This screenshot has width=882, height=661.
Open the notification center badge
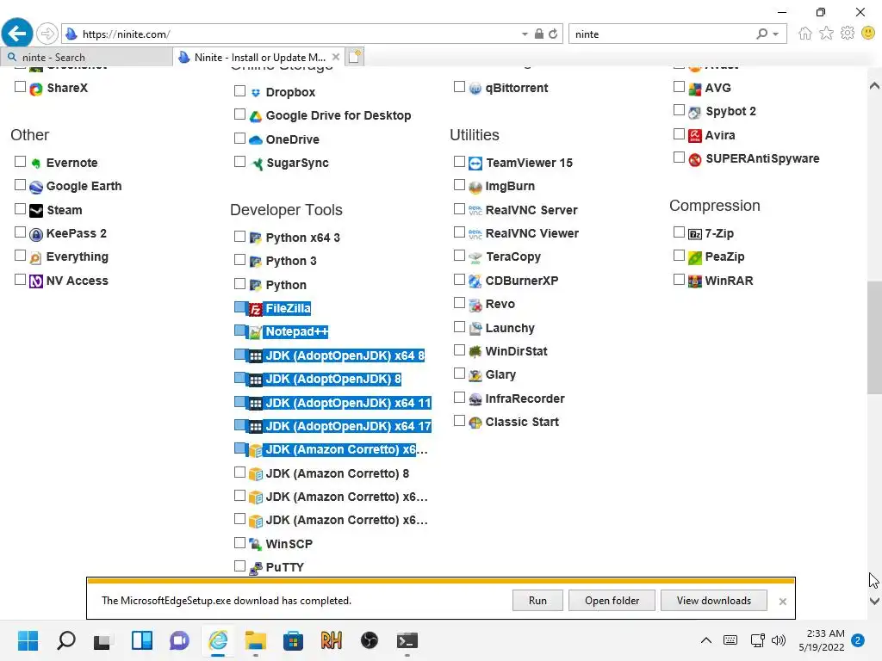pyautogui.click(x=858, y=640)
